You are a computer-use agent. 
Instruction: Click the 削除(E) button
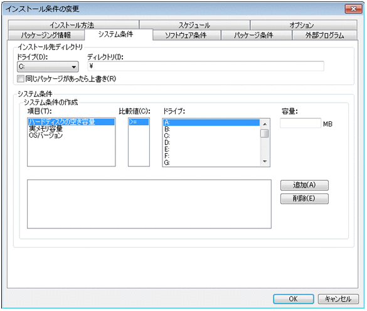coord(304,199)
